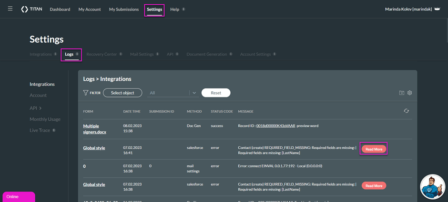This screenshot has height=202, width=448.
Task: Switch to the Recovery Center tab
Action: click(x=102, y=54)
